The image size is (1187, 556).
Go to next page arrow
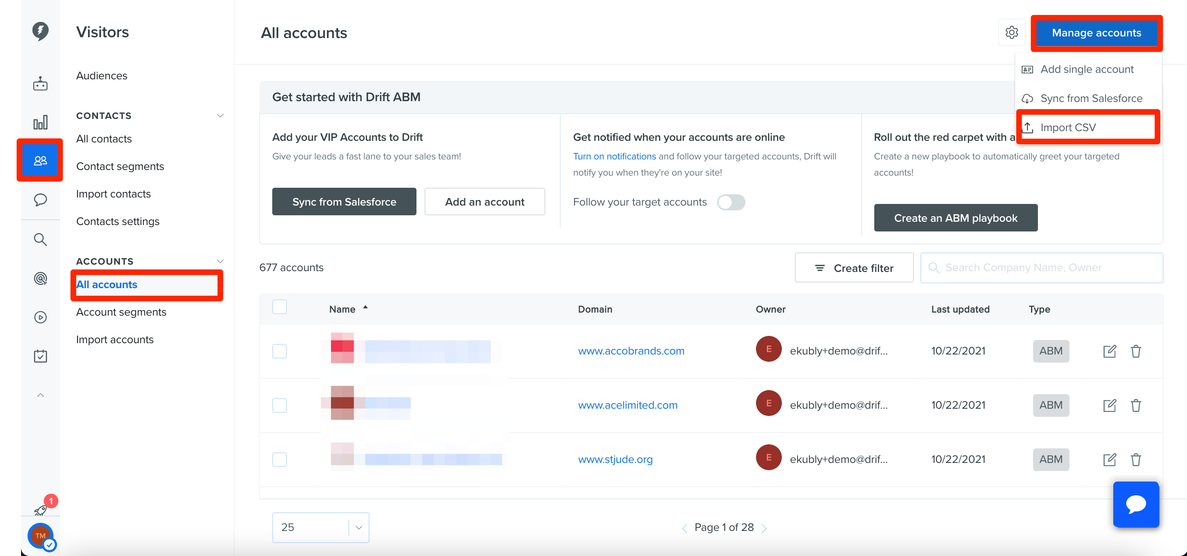(x=764, y=528)
